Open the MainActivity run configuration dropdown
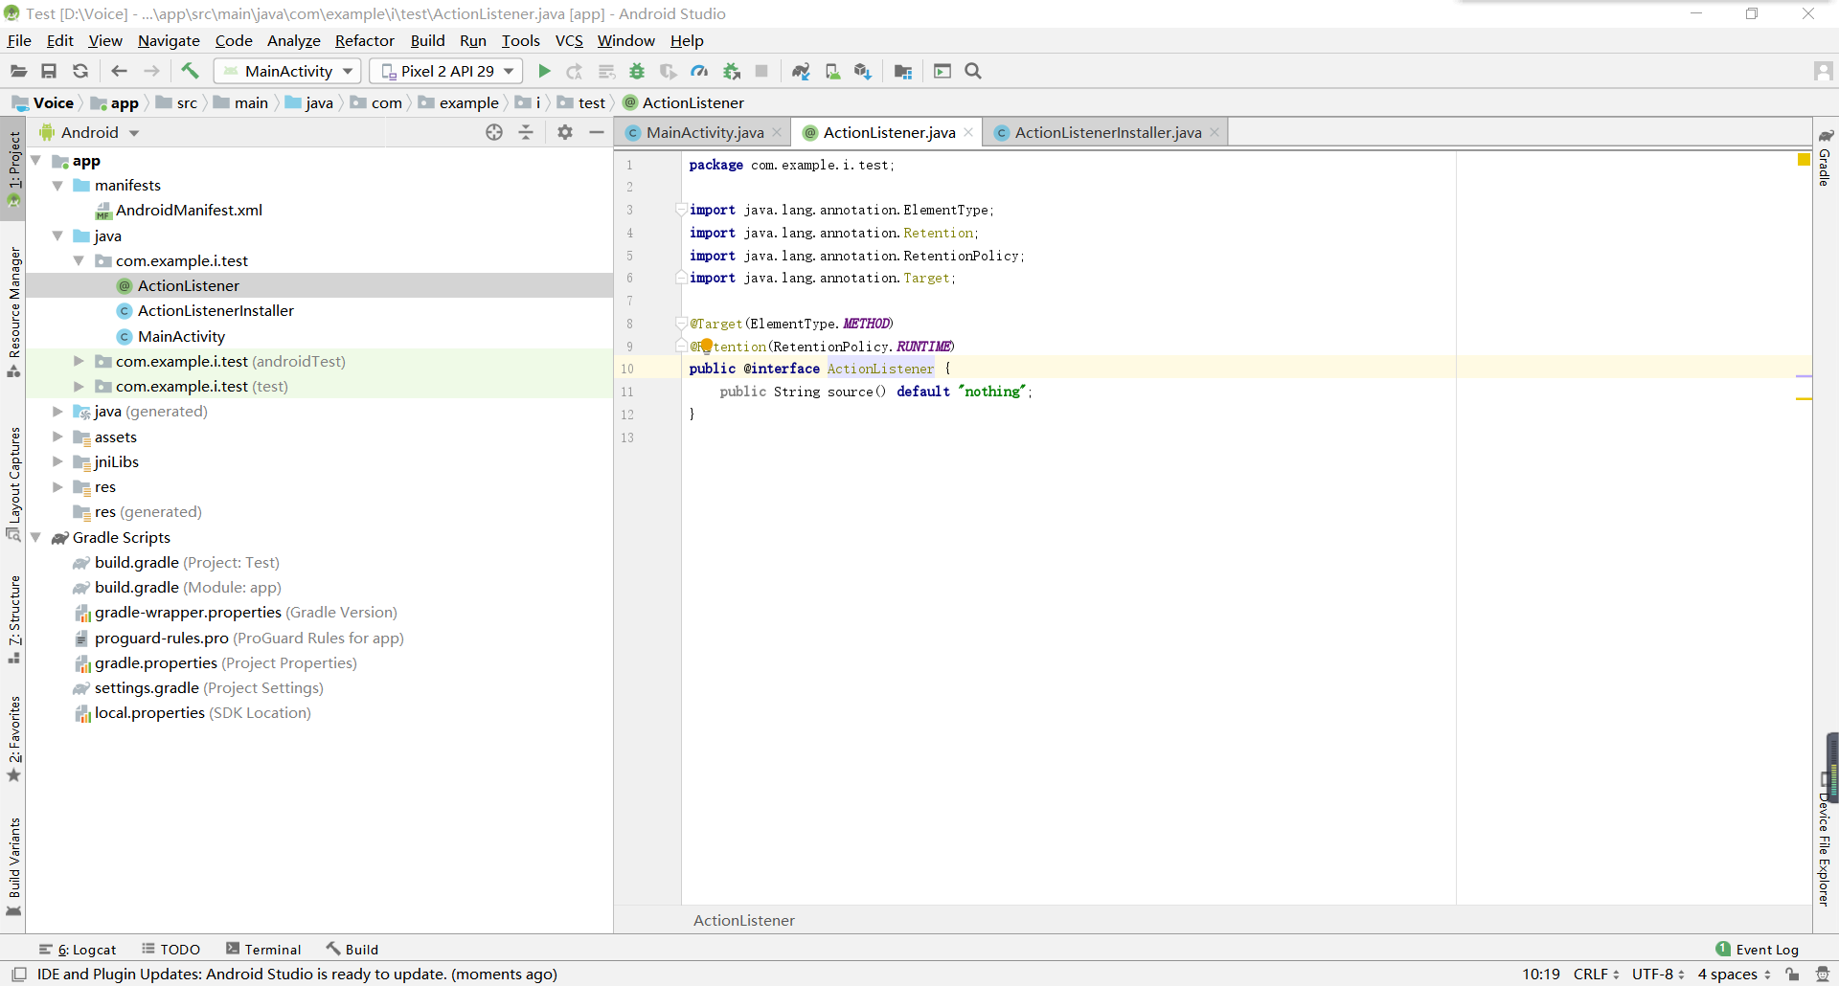Viewport: 1839px width, 986px height. pos(287,71)
